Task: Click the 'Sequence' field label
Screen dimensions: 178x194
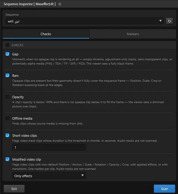Action: point(12,15)
